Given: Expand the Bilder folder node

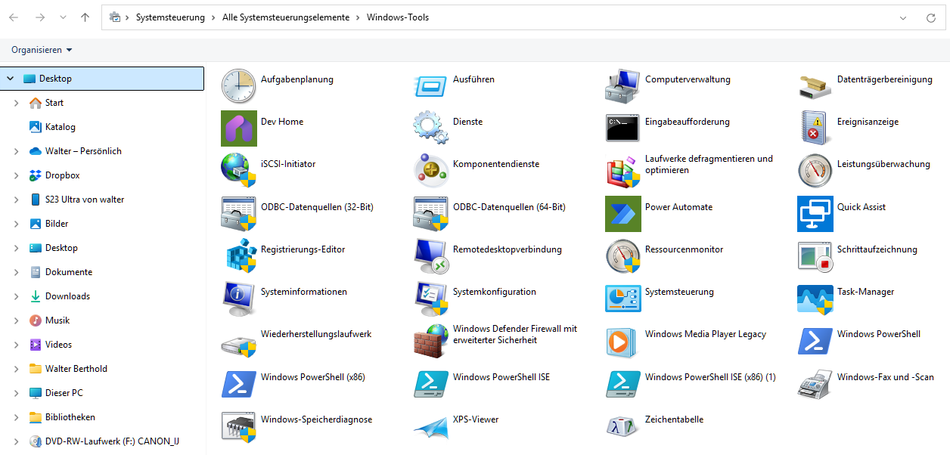Looking at the screenshot, I should [x=16, y=224].
